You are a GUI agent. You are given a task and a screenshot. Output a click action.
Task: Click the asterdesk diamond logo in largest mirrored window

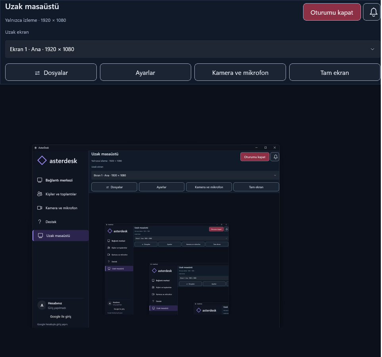(x=42, y=160)
